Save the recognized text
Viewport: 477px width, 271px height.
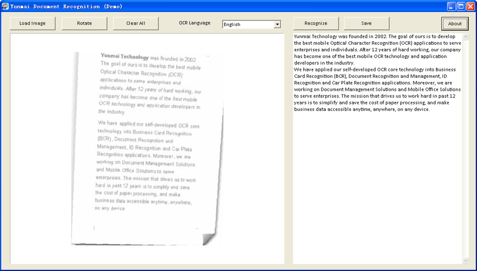pos(366,23)
